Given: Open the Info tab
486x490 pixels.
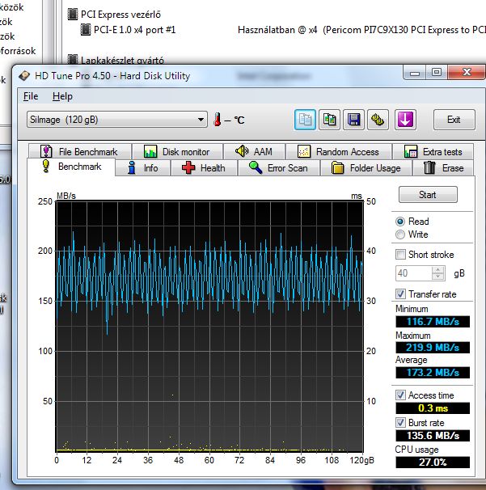Looking at the screenshot, I should tap(143, 168).
